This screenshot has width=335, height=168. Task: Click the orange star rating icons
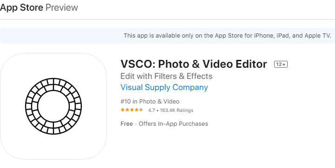point(132,110)
